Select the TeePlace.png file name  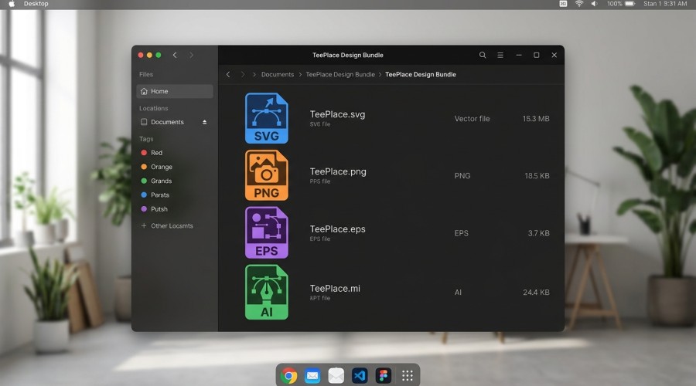click(x=338, y=171)
